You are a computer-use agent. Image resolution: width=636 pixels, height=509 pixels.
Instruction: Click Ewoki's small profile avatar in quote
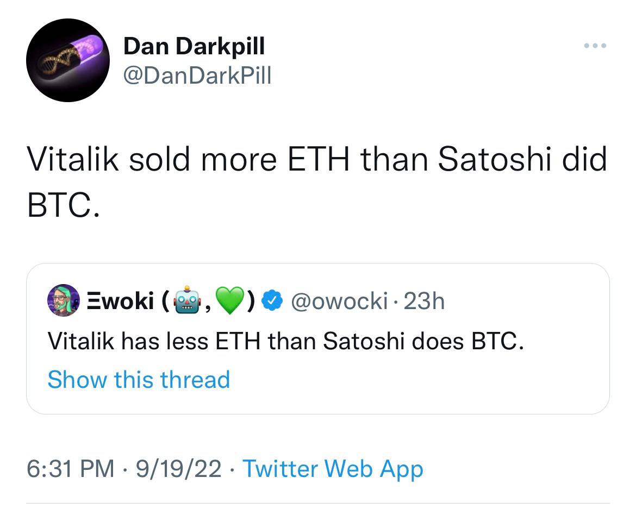click(x=64, y=300)
